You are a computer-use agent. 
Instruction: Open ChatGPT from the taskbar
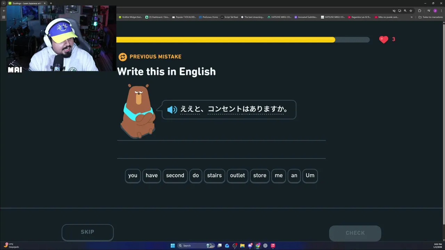click(x=265, y=245)
